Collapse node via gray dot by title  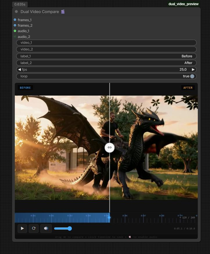click(x=16, y=12)
